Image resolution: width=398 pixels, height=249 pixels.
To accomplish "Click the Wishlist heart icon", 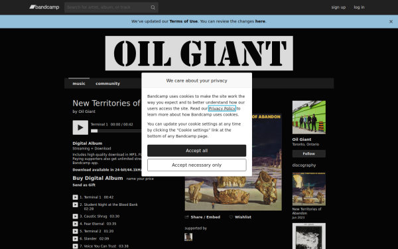I will point(231,217).
